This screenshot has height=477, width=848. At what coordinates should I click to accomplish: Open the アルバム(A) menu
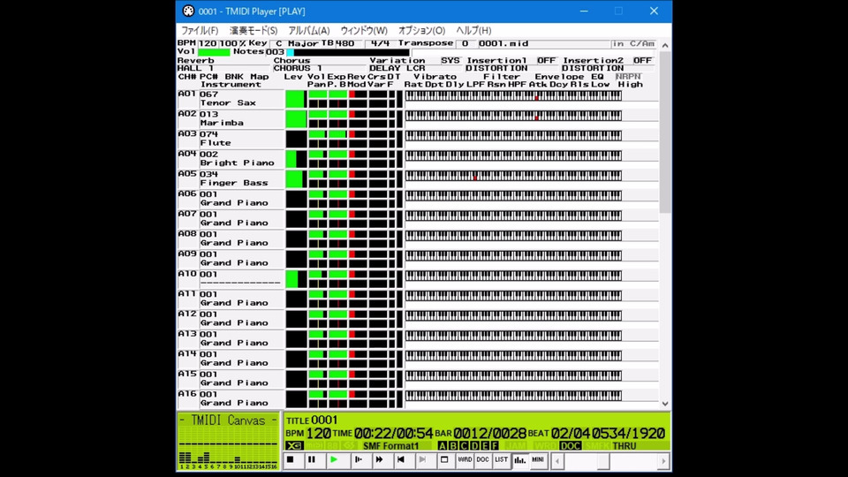tap(309, 30)
